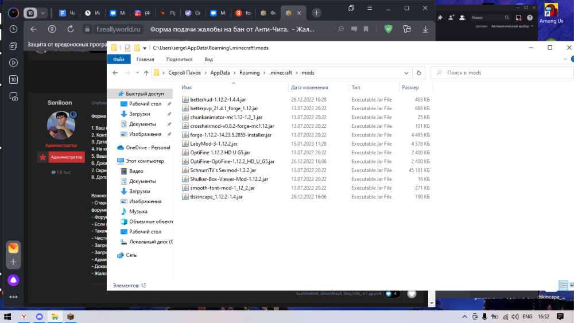The height and width of the screenshot is (323, 574).
Task: Select OptiFine-OptiFine-1.12.2_HD_U_G5.jar file
Action: 232,161
